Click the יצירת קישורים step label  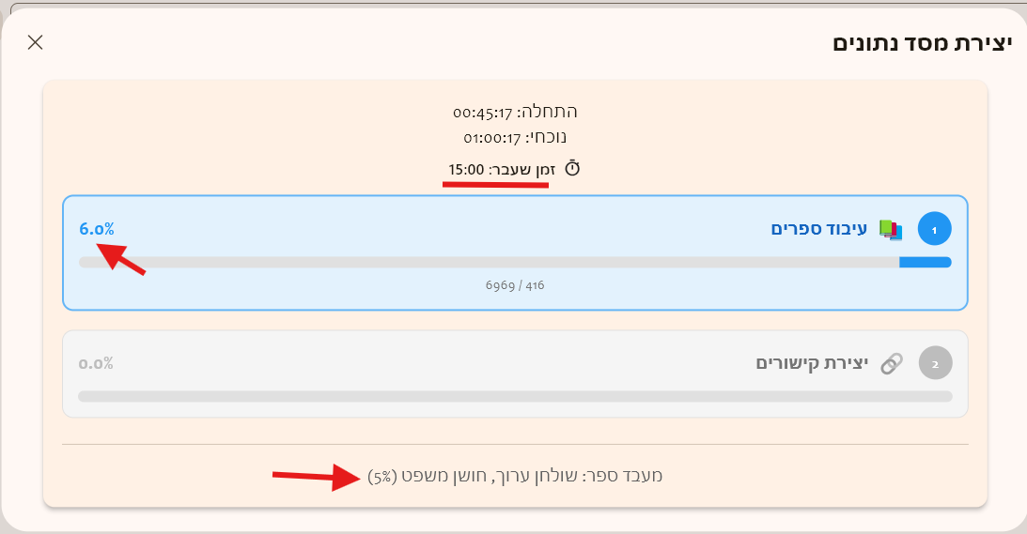812,363
